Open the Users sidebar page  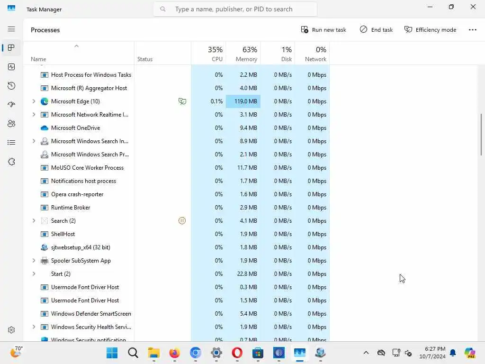tap(11, 124)
